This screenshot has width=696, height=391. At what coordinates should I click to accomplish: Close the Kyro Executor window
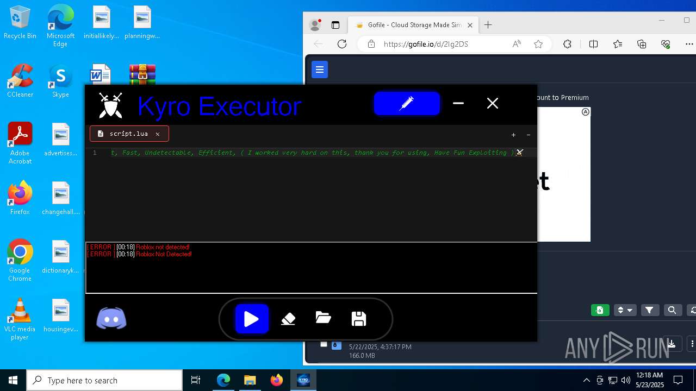[493, 103]
